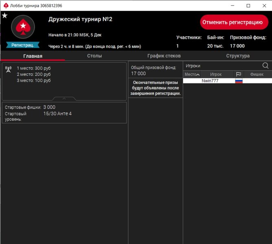Screen dimensions: 272x244
Task: Click the Бай-ин 20 тыс. value
Action: click(x=215, y=46)
